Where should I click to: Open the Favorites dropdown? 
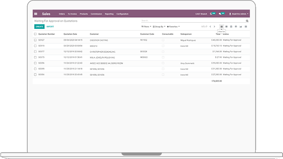point(173,27)
